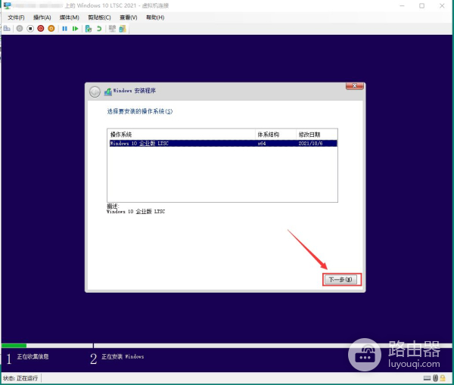
Task: Open the 帮助(H) menu
Action: click(155, 17)
